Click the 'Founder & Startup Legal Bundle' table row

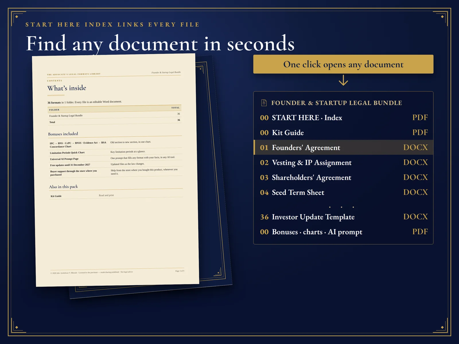pyautogui.click(x=114, y=115)
